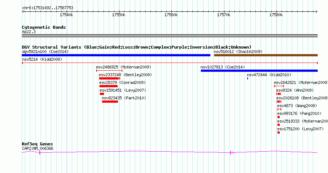Click the esv8324 (Ahn2009) label
The image size is (328, 173).
point(295,90)
